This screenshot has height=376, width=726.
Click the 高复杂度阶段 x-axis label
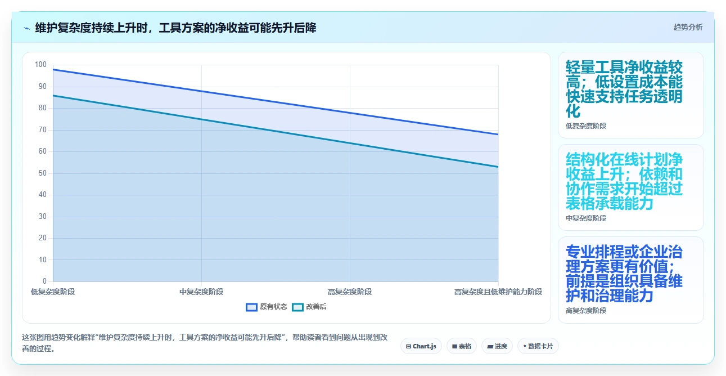coord(350,292)
